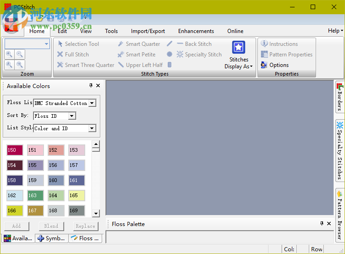Image resolution: width=345 pixels, height=254 pixels.
Task: Switch to the Online tab
Action: coord(235,31)
